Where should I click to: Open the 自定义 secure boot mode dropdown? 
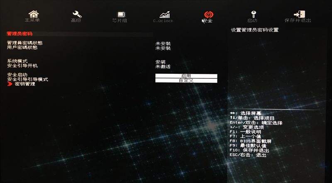click(186, 81)
